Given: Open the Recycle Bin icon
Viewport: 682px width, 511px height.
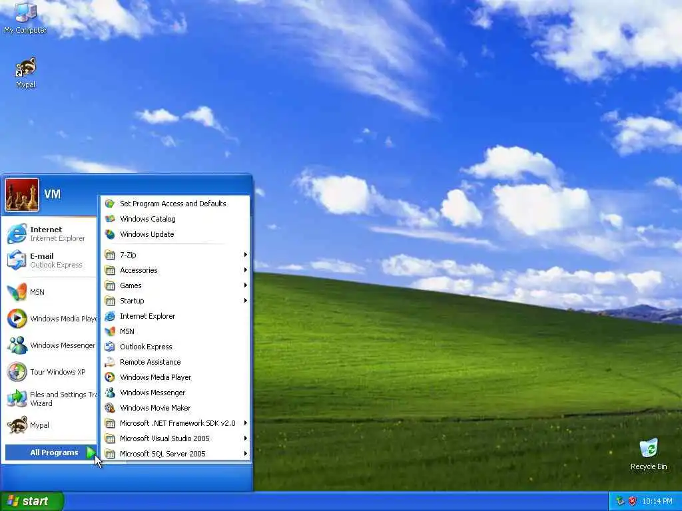Looking at the screenshot, I should pos(649,454).
